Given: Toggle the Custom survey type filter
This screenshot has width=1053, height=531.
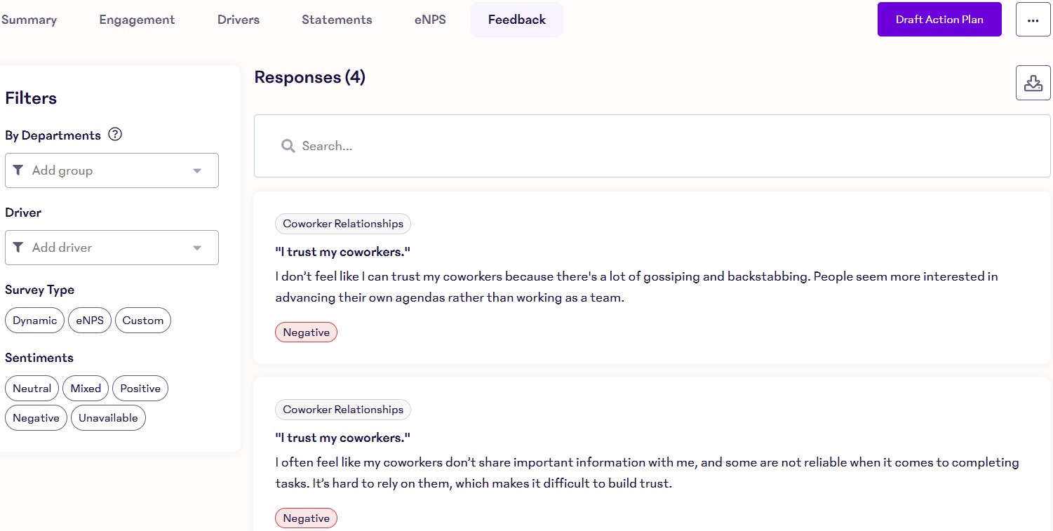Looking at the screenshot, I should [142, 320].
